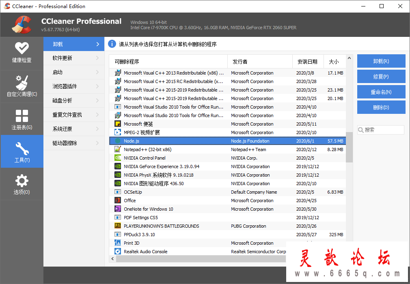Click Microsoft 便笺 sticky notes icon
The width and height of the screenshot is (410, 284).
click(118, 124)
